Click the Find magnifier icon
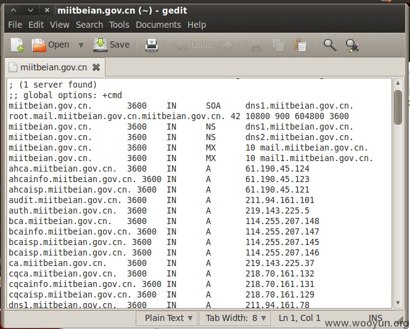This screenshot has width=410, height=329. click(x=330, y=45)
